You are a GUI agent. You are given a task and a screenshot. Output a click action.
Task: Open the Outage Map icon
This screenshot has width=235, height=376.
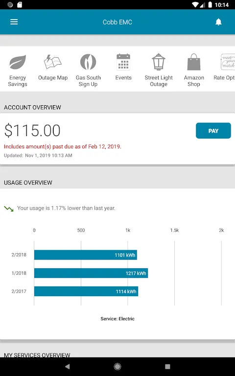pos(53,62)
